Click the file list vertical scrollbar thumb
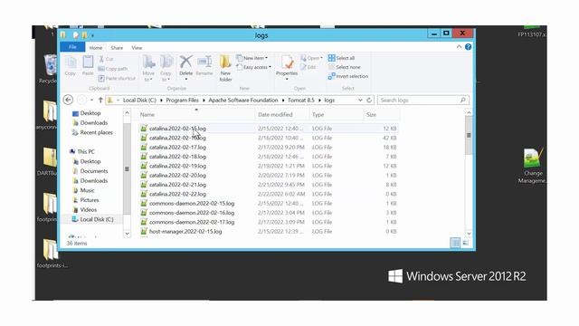 [x=469, y=135]
